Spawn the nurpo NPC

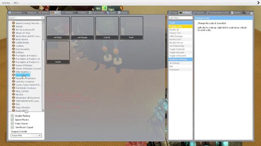pyautogui.click(x=58, y=52)
